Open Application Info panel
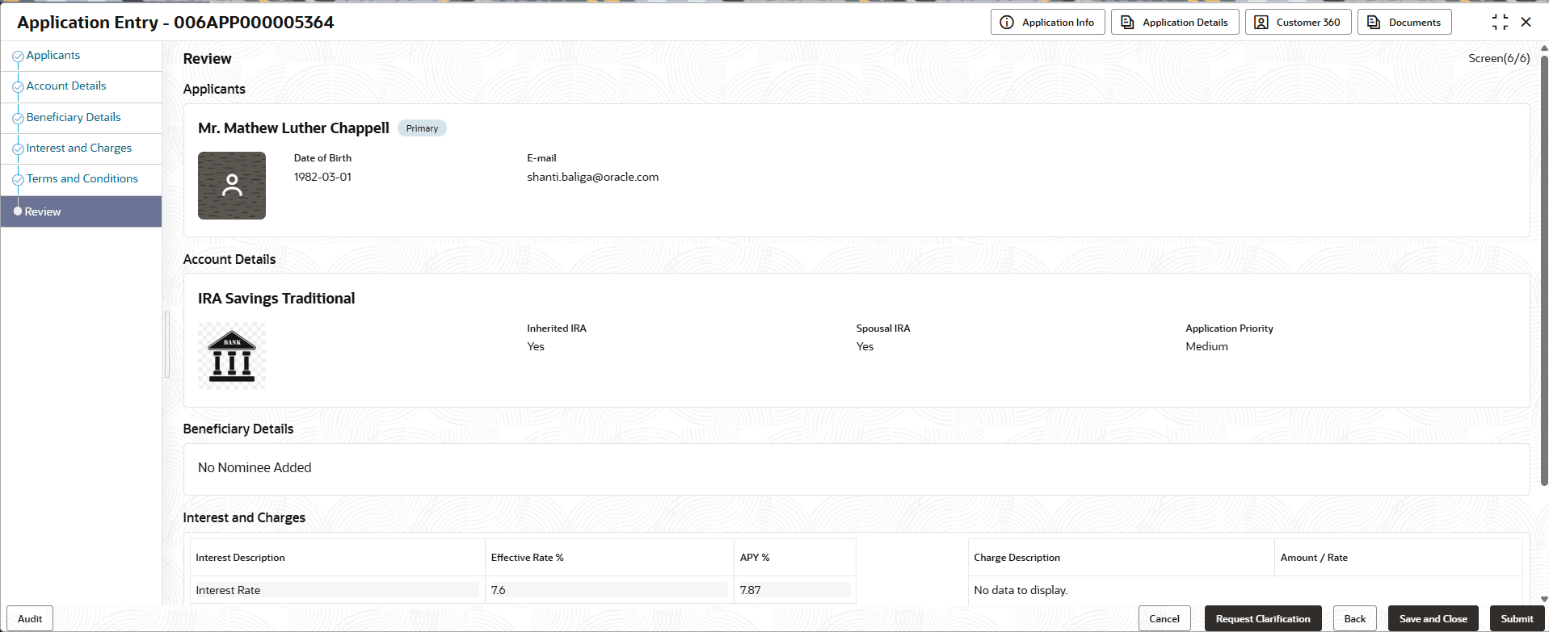 tap(1047, 23)
